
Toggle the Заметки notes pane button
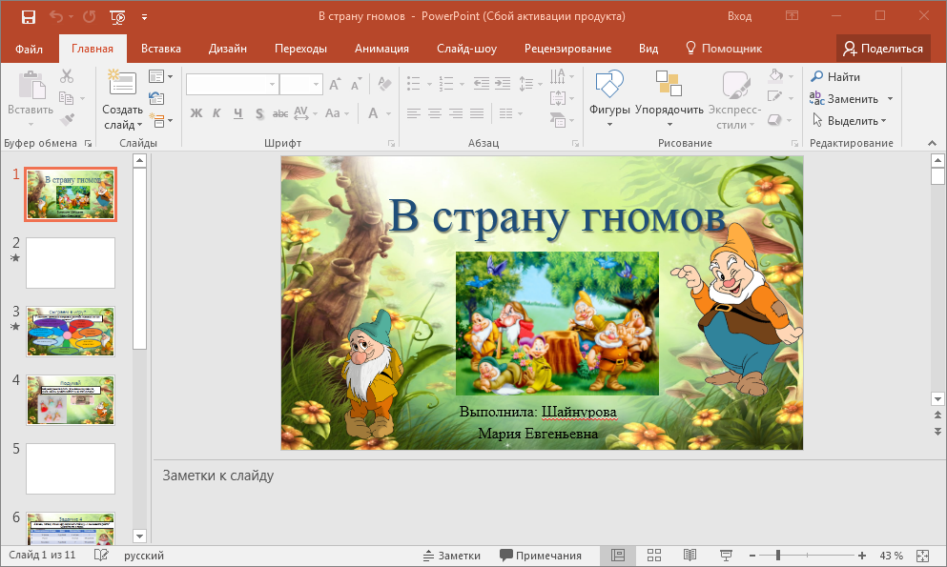click(452, 556)
